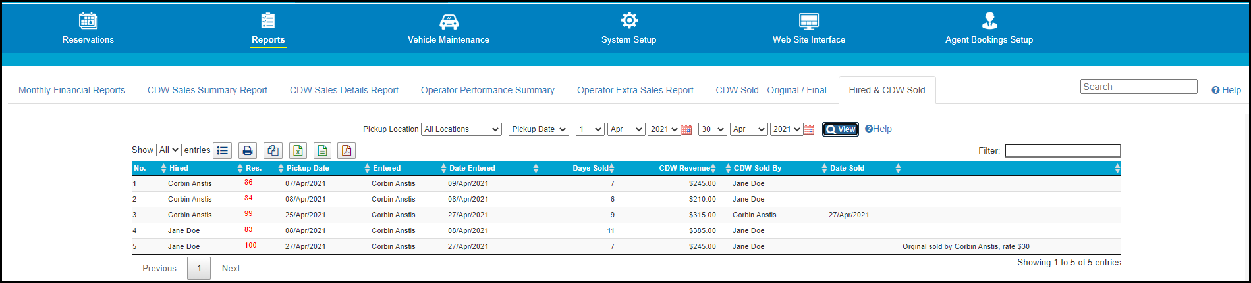1251x283 pixels.
Task: Click Date Sold value 27/Apr/2021
Action: (848, 215)
